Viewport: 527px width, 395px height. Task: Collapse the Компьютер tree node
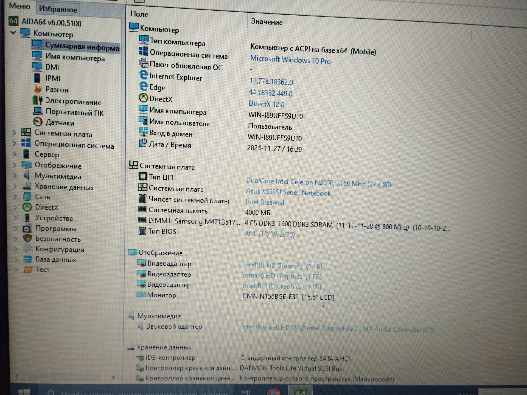(x=13, y=32)
